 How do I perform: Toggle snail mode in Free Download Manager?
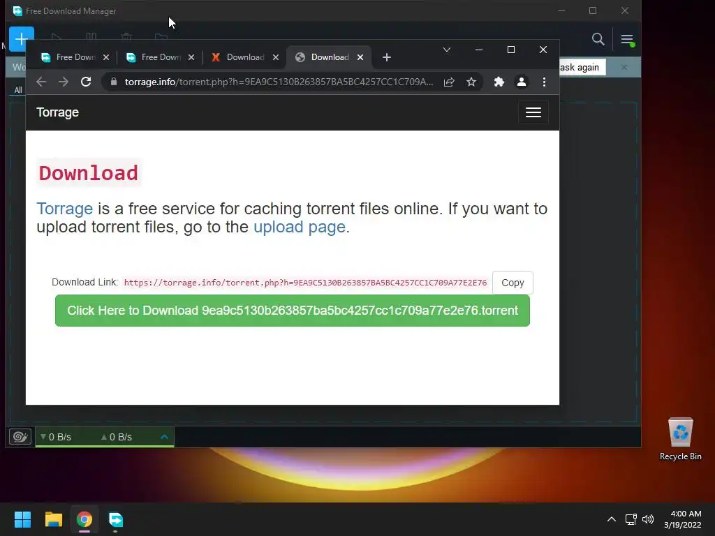[20, 437]
